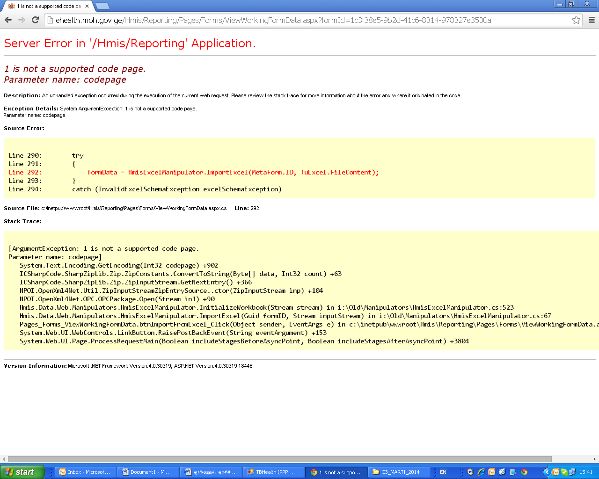Switch to Inbox - Microsoft Outlook taskbar item

[x=85, y=472]
